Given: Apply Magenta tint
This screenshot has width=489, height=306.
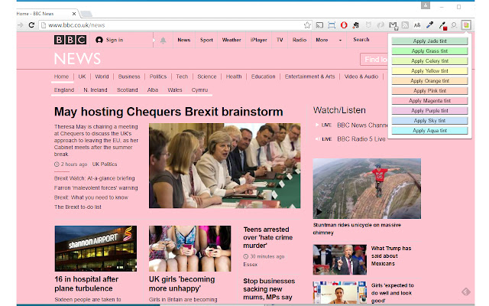Looking at the screenshot, I should (x=429, y=101).
